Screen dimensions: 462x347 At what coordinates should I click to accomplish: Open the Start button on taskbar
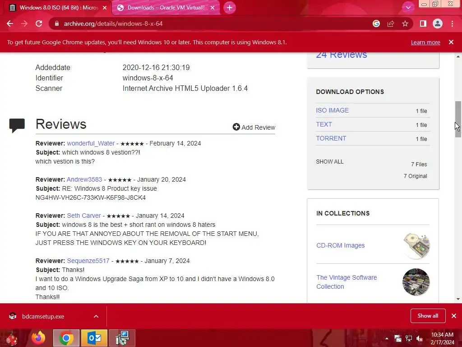12,338
